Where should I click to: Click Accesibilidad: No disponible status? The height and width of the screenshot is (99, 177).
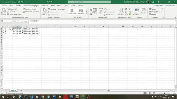point(14,93)
